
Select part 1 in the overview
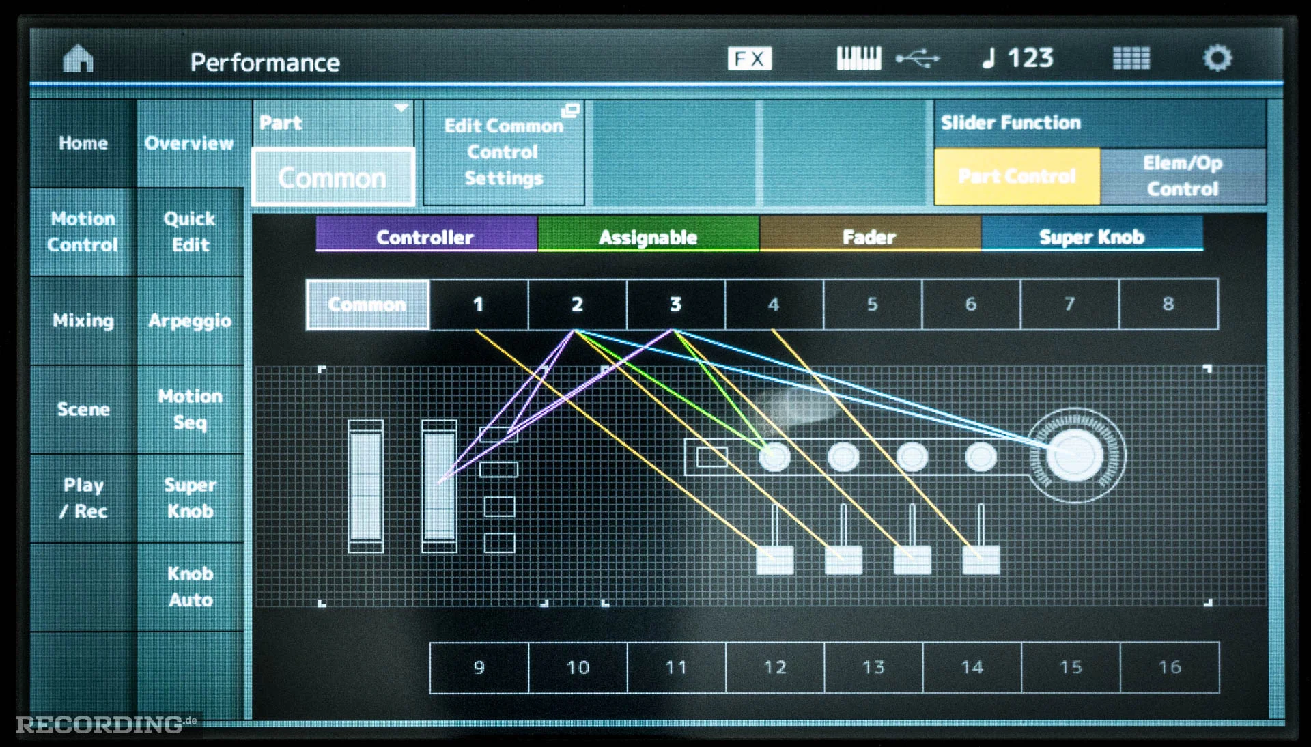pos(479,305)
